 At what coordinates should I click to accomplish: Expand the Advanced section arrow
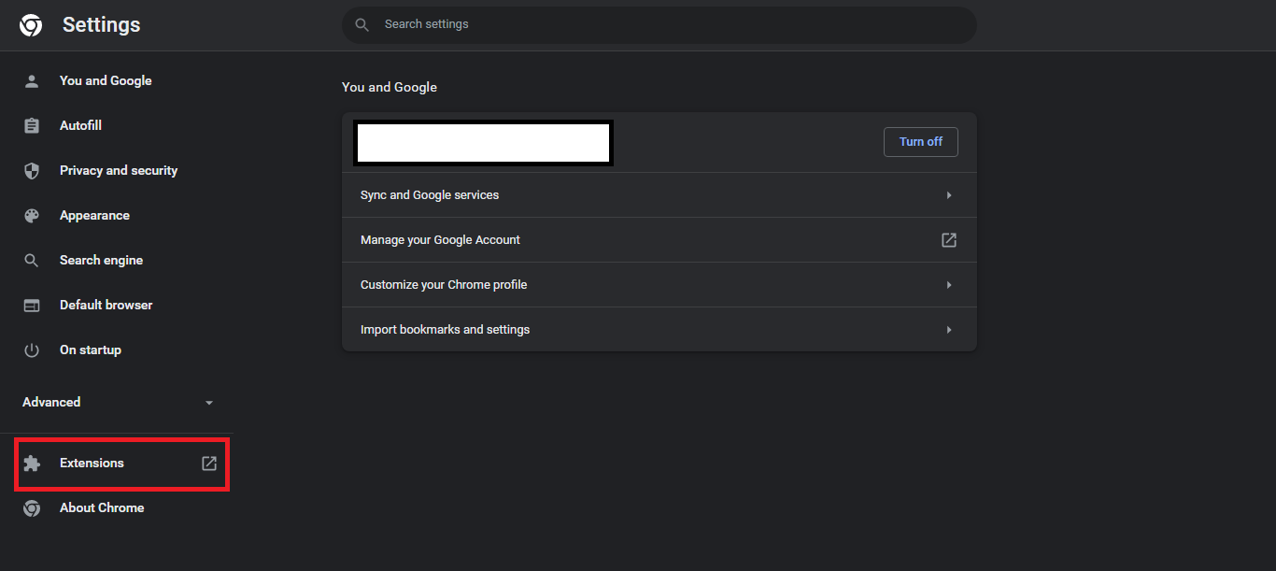click(209, 403)
